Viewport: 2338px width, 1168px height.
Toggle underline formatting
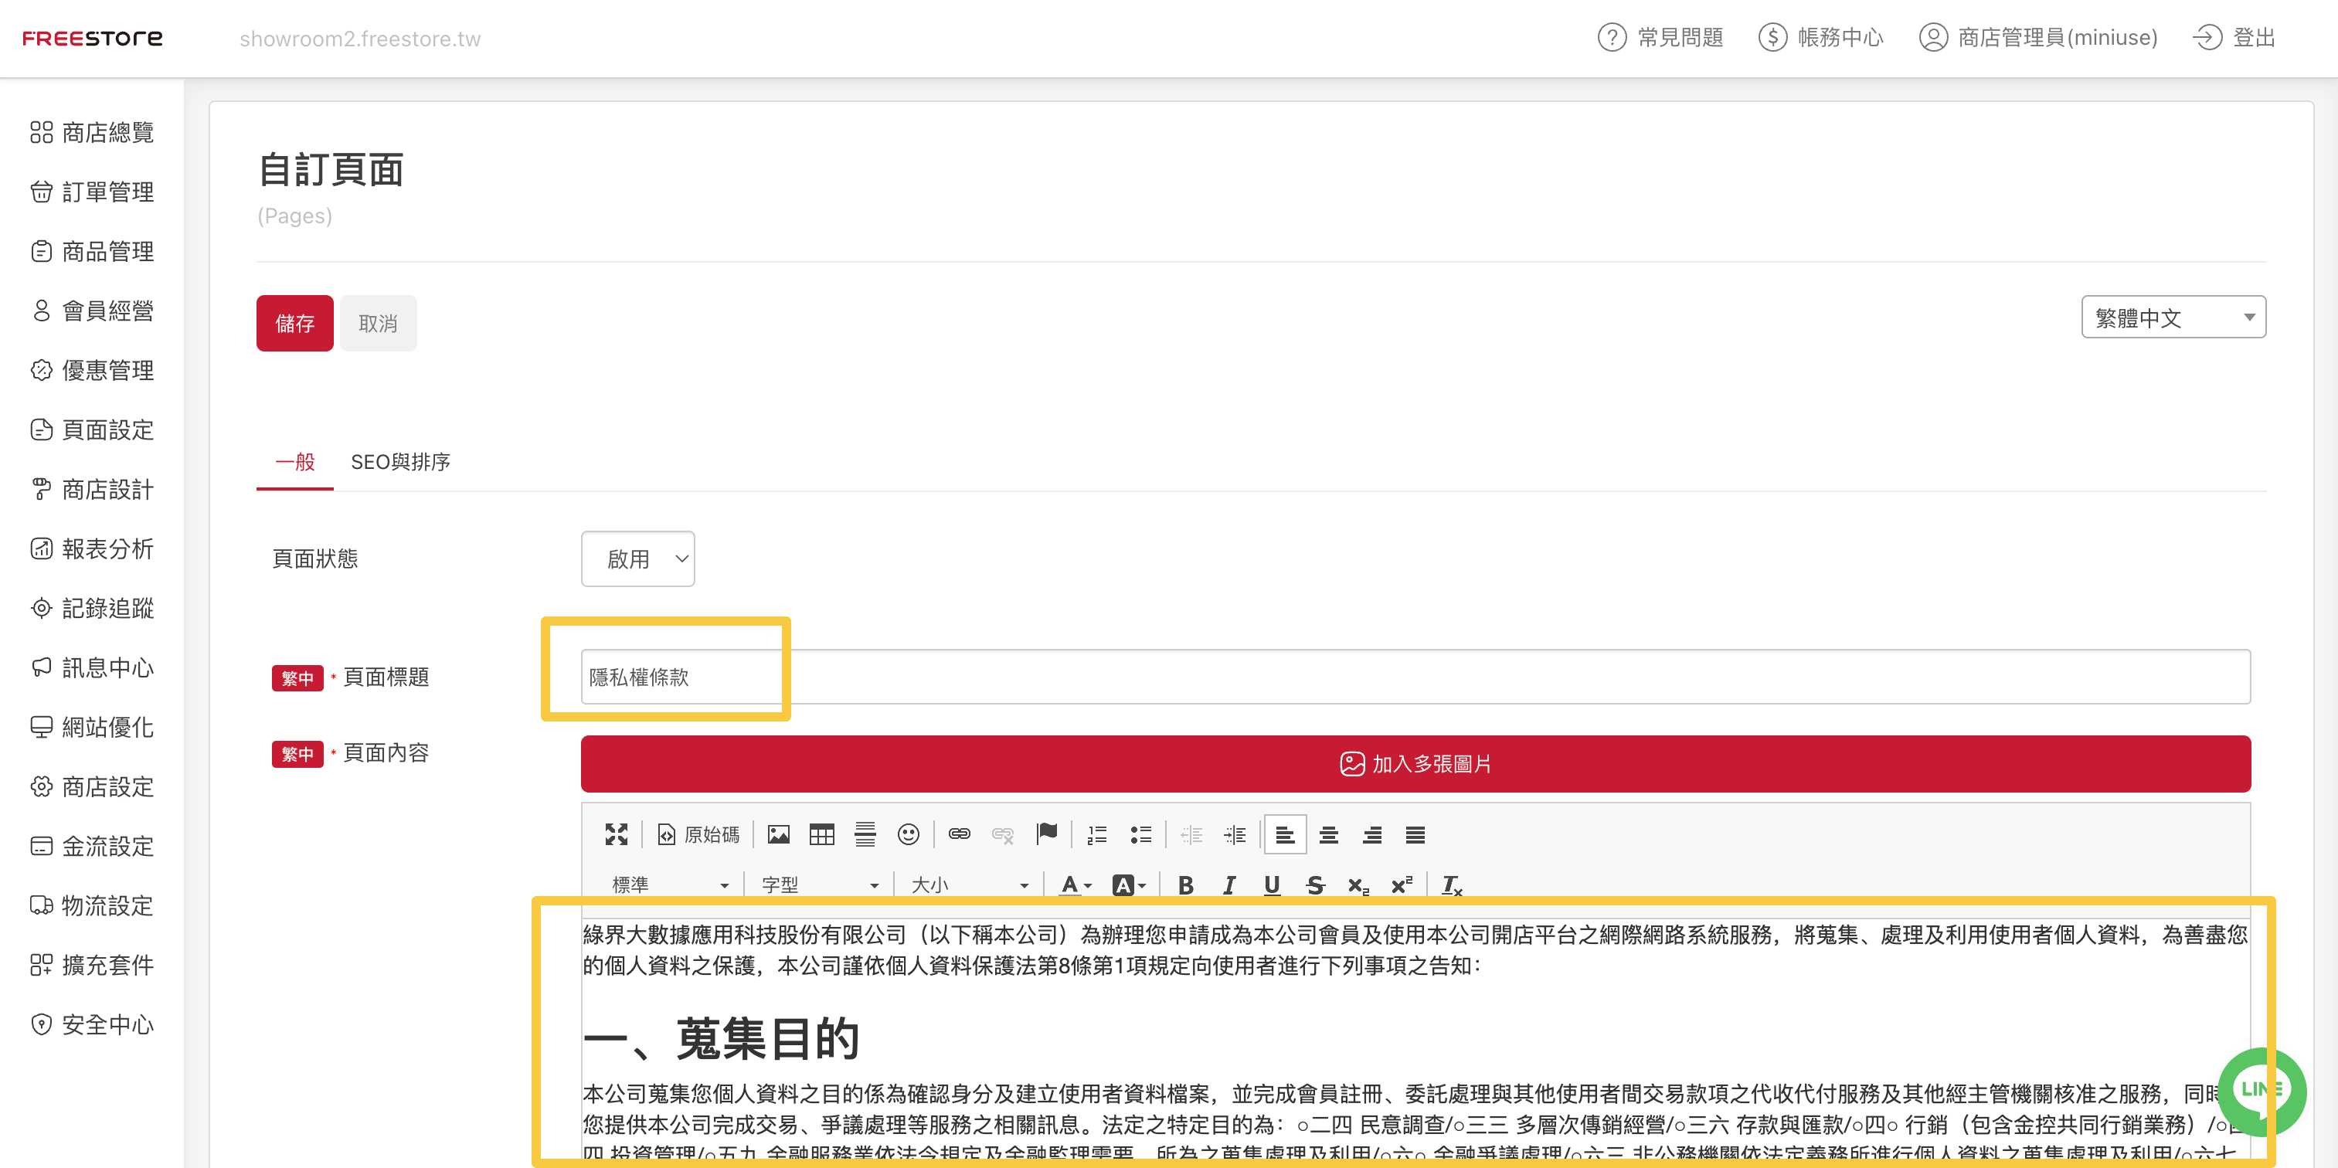[1272, 884]
